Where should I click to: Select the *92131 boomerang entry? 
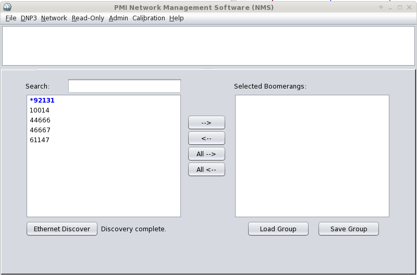(x=104, y=101)
